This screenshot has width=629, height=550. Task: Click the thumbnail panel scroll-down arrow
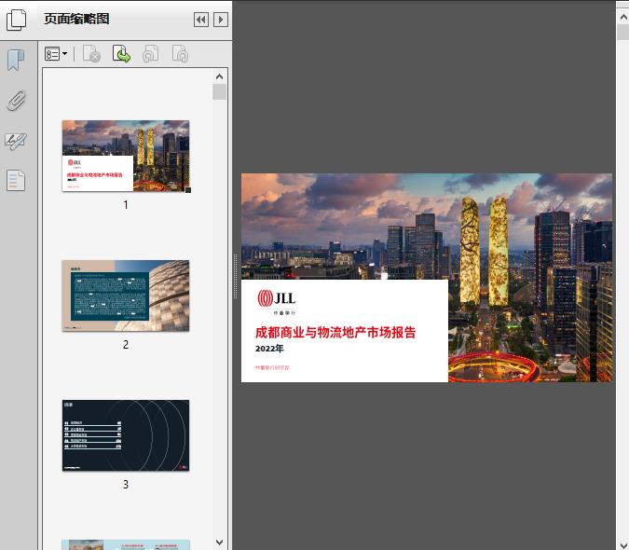tap(219, 543)
